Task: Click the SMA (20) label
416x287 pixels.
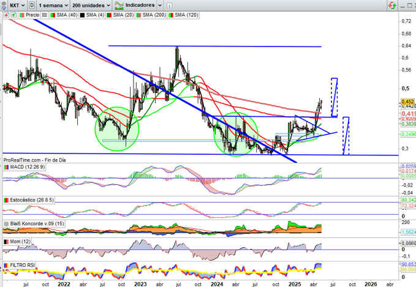Action: [123, 15]
